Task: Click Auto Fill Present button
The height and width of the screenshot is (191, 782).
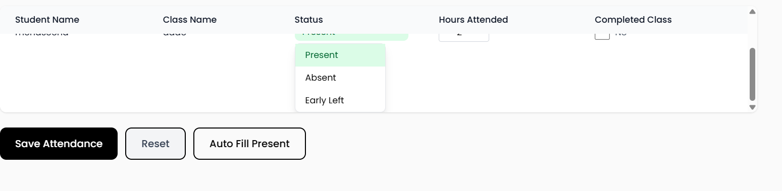Action: coord(249,144)
